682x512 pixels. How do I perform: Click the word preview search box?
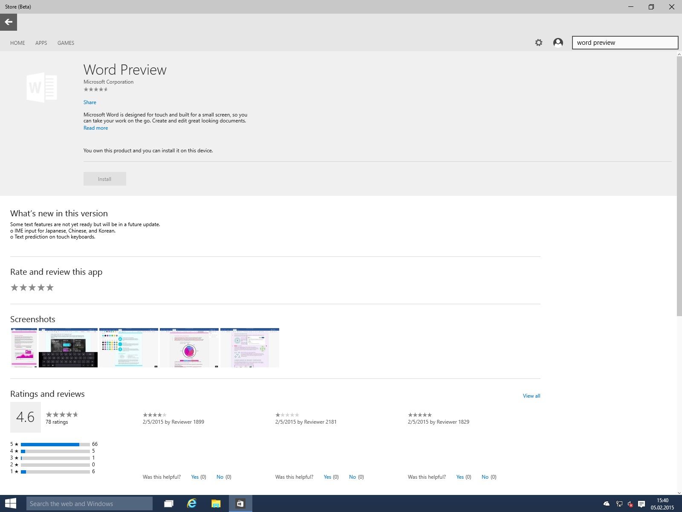pyautogui.click(x=625, y=43)
